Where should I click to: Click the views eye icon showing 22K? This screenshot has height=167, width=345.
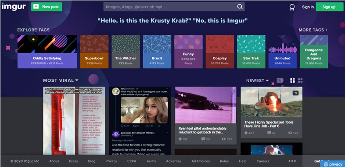tap(224, 139)
